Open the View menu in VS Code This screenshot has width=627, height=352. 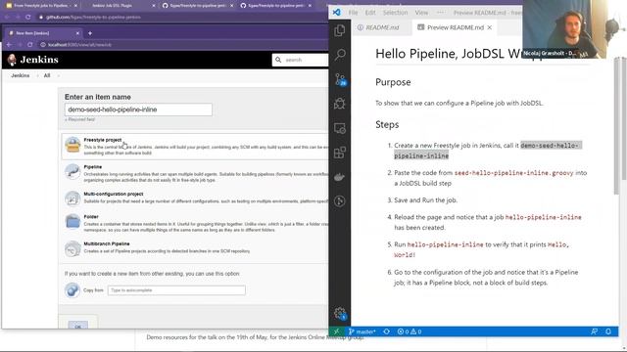[421, 13]
